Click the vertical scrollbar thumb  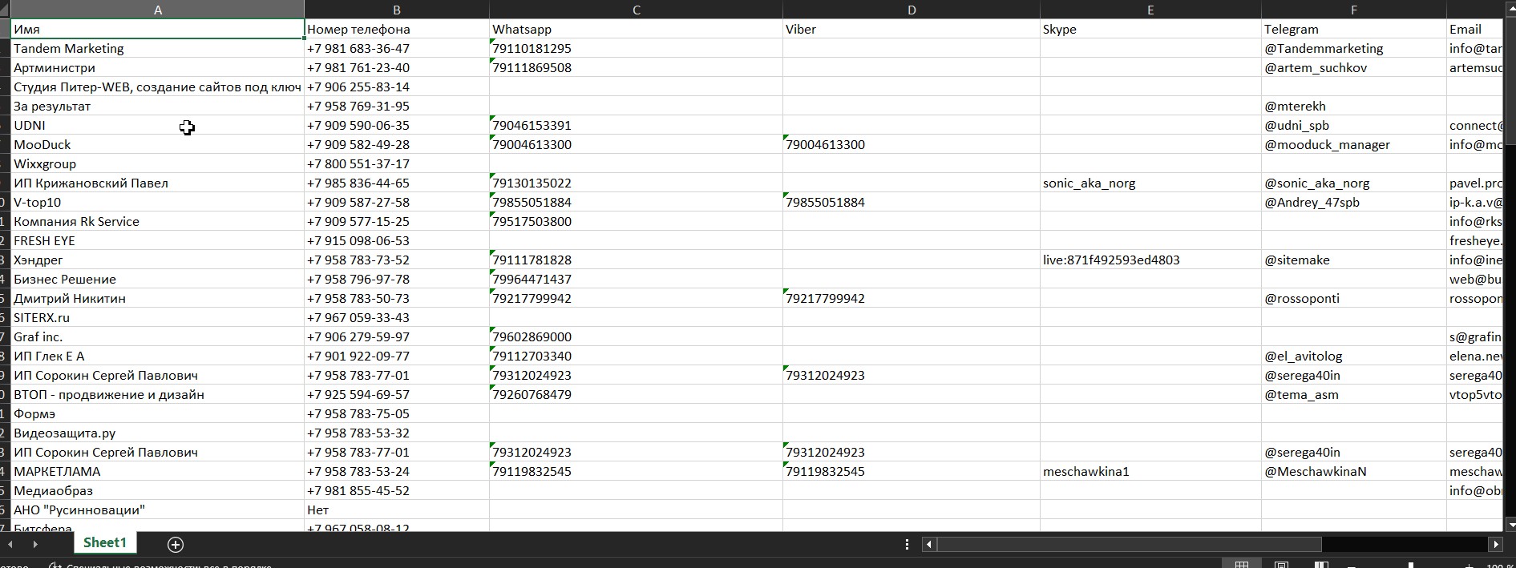(x=1510, y=79)
